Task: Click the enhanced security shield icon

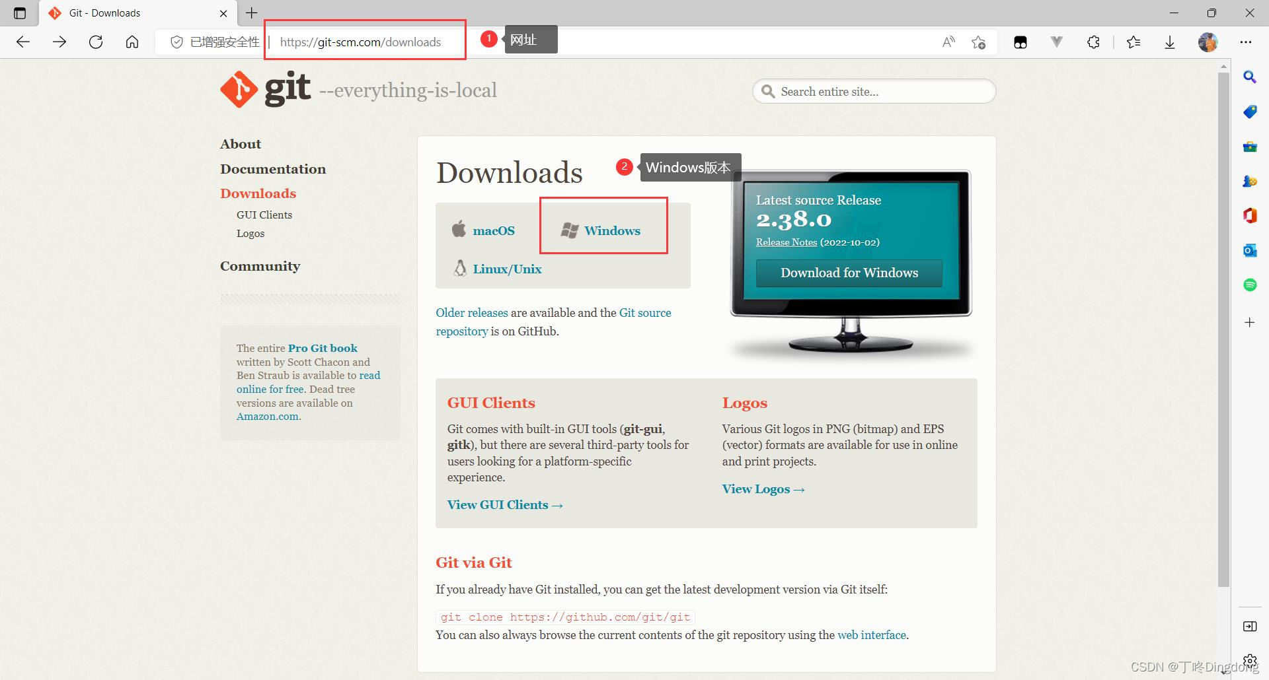Action: 176,42
